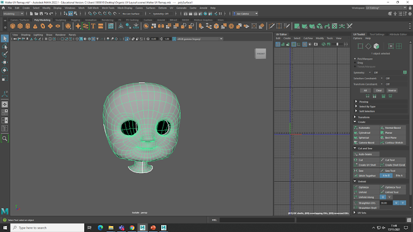Click the Microsoft Edge taskbar icon
The width and height of the screenshot is (413, 232).
[100, 228]
